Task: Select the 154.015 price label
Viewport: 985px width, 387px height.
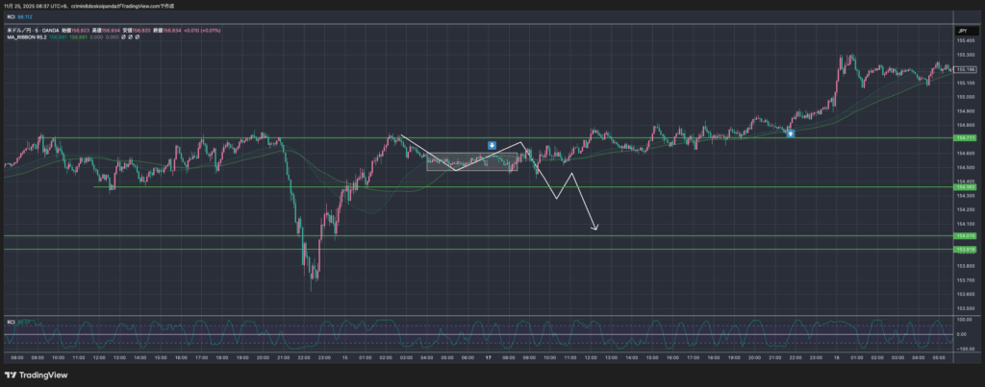Action: point(965,235)
